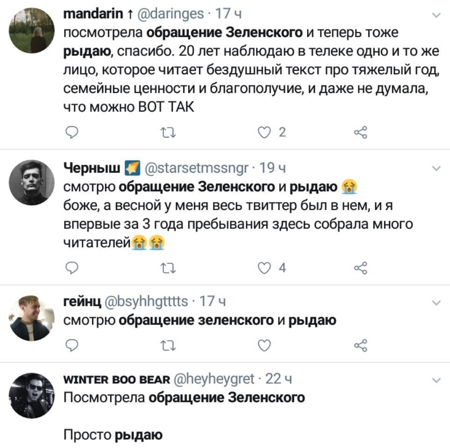This screenshot has height=448, width=450.
Task: Reply to гейнц's tweet
Action: (x=71, y=345)
